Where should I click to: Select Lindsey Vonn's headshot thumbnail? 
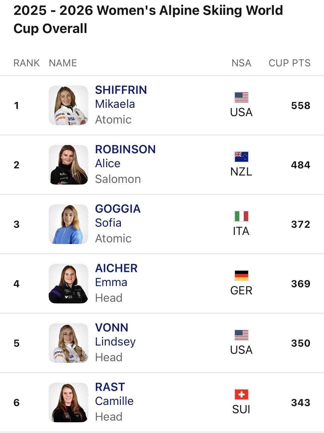click(x=68, y=343)
